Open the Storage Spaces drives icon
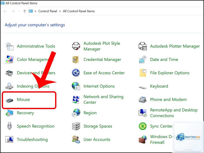204x153 pixels. pos(76,126)
